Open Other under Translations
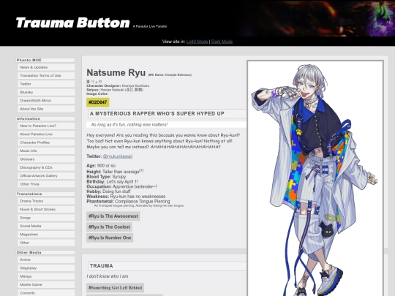395x296 pixels. [x=46, y=243]
